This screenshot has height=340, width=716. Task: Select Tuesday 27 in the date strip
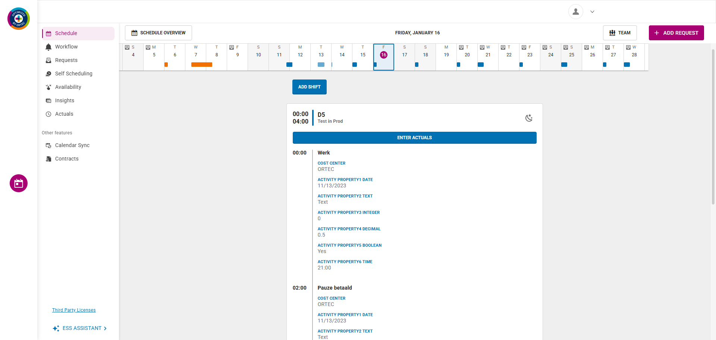pyautogui.click(x=613, y=57)
